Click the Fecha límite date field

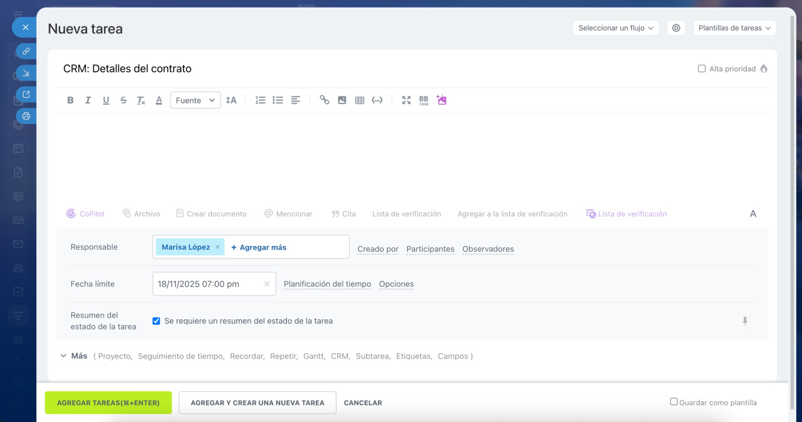click(207, 284)
